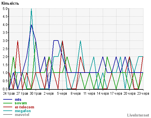Click the gray mavotel legend line swatch
151x118 pixels.
tap(8, 115)
